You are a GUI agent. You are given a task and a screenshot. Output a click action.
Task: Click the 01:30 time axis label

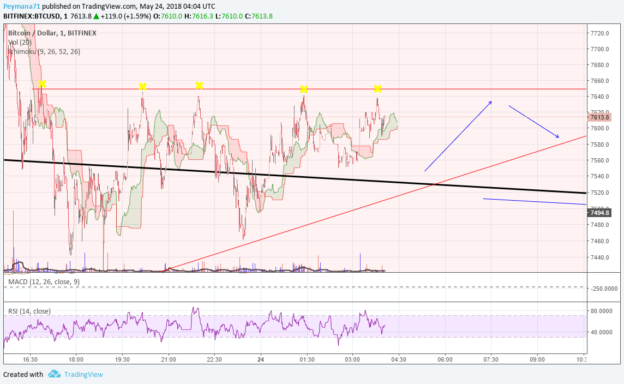click(x=307, y=359)
